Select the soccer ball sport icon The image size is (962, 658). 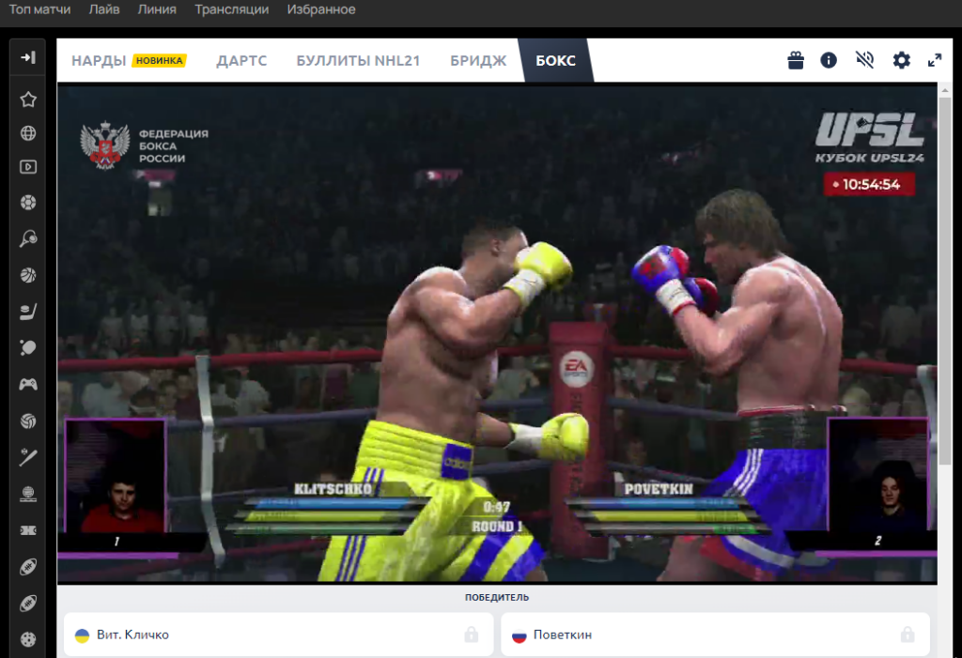[27, 203]
